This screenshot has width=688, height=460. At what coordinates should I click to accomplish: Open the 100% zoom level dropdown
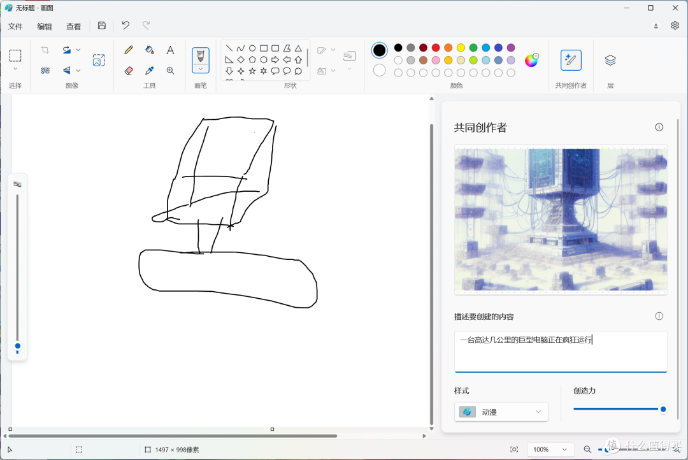(x=550, y=449)
